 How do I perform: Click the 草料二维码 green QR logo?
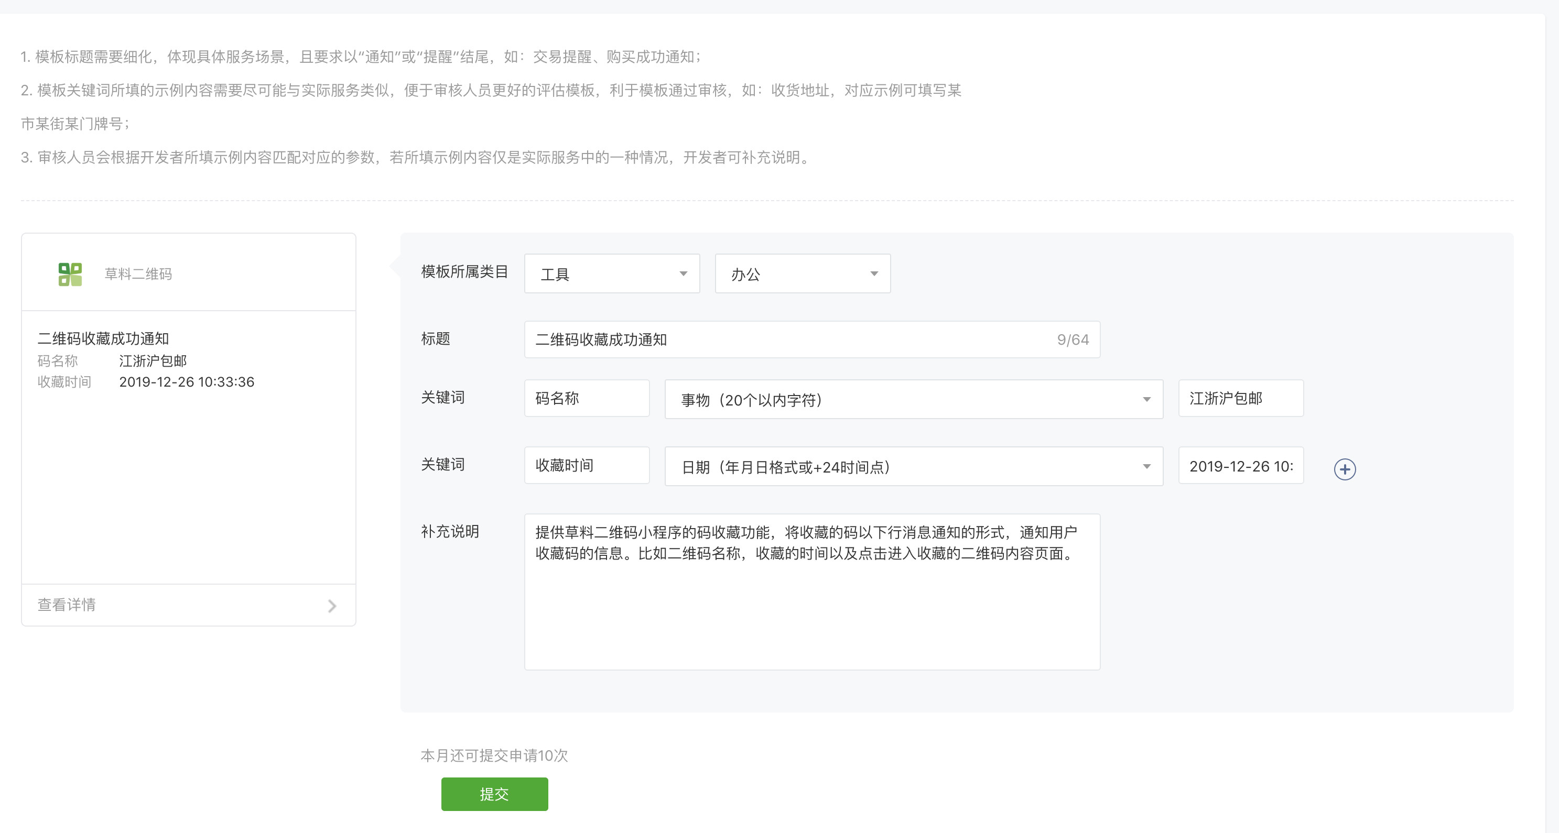(70, 274)
